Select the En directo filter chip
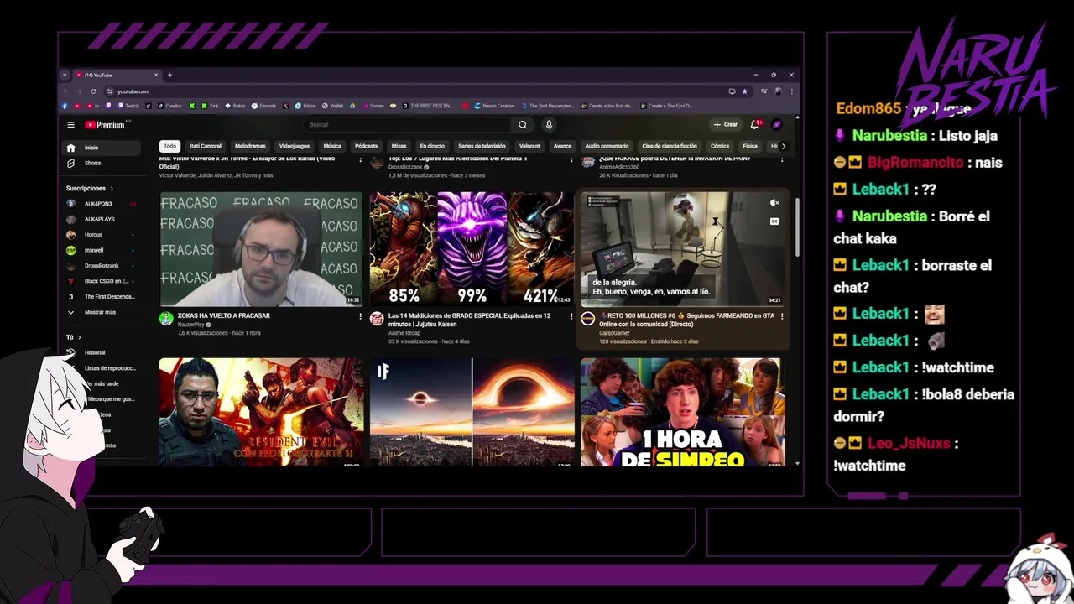The width and height of the screenshot is (1074, 604). point(432,146)
